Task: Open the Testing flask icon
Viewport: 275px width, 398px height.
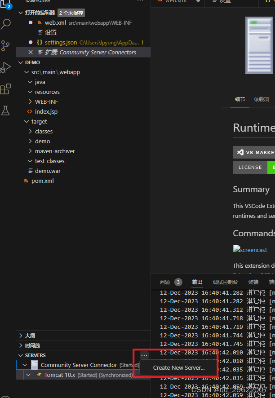Action: [x=5, y=111]
